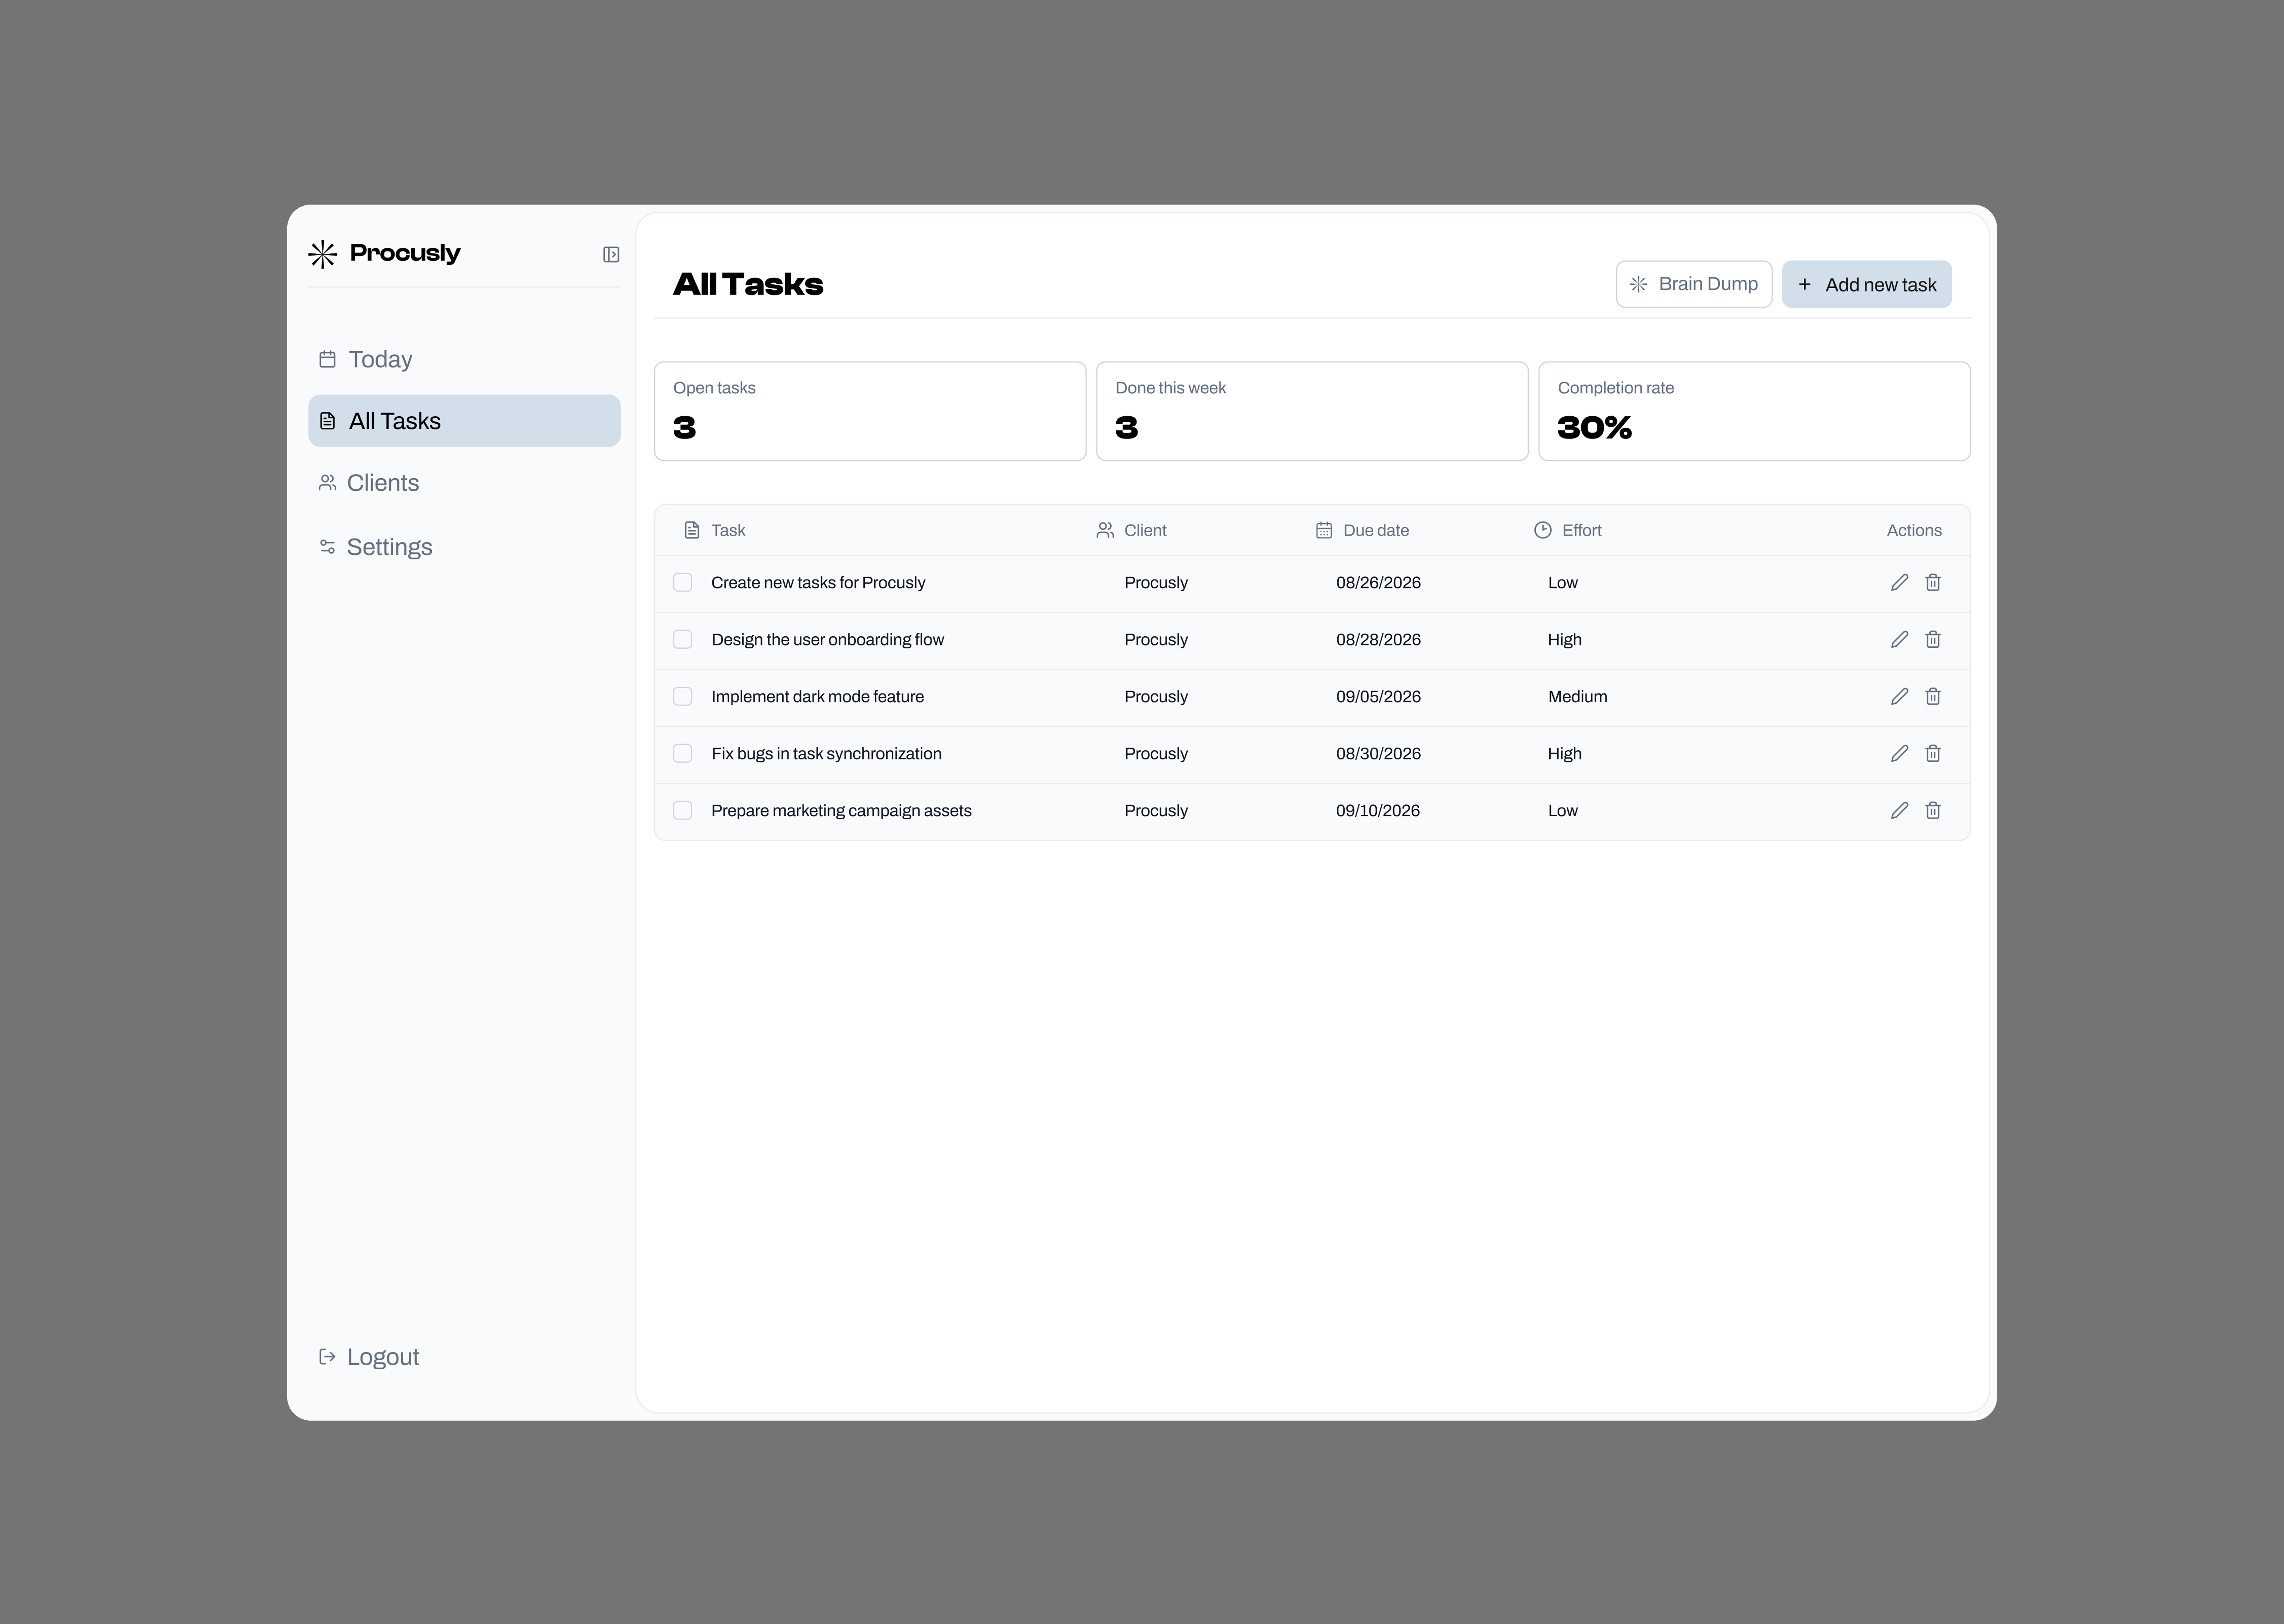Check off Design the user onboarding flow
The width and height of the screenshot is (2284, 1624).
683,640
